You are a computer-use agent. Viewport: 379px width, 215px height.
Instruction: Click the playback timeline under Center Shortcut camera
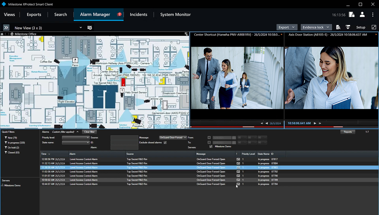pos(237,127)
